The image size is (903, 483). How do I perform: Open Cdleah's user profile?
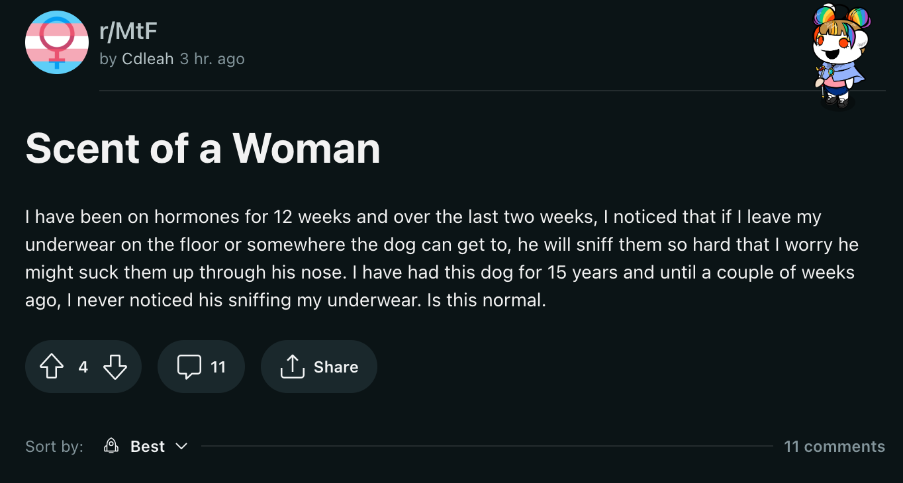pos(148,59)
